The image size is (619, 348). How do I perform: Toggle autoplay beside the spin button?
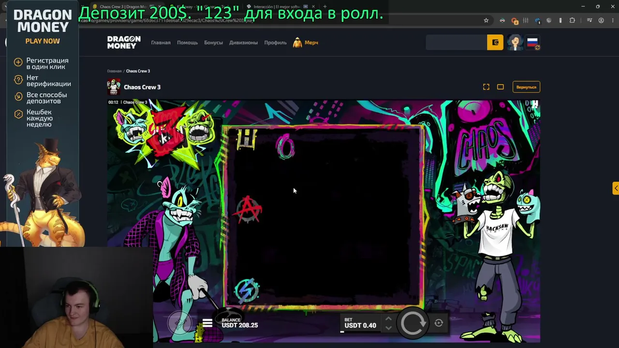(439, 323)
